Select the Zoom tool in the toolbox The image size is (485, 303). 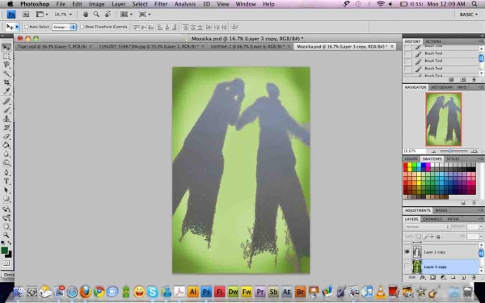point(6,235)
